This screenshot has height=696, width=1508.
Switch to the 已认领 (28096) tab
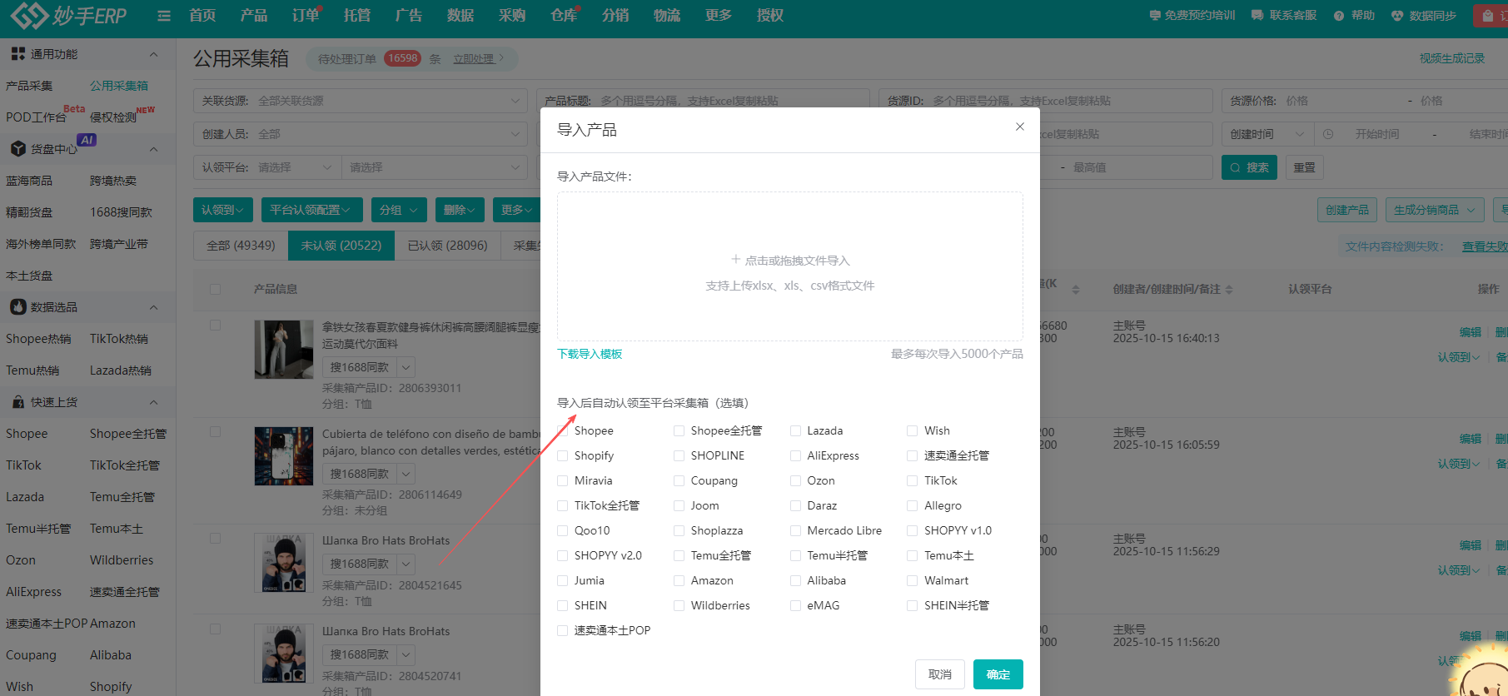coord(447,246)
